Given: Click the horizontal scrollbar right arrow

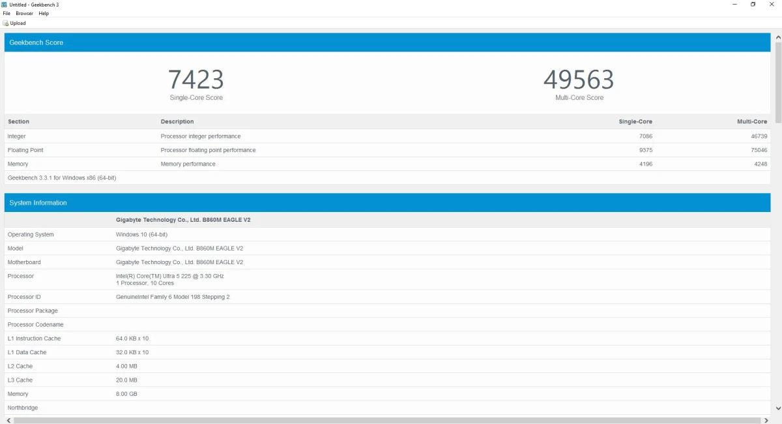Looking at the screenshot, I should coord(767,420).
